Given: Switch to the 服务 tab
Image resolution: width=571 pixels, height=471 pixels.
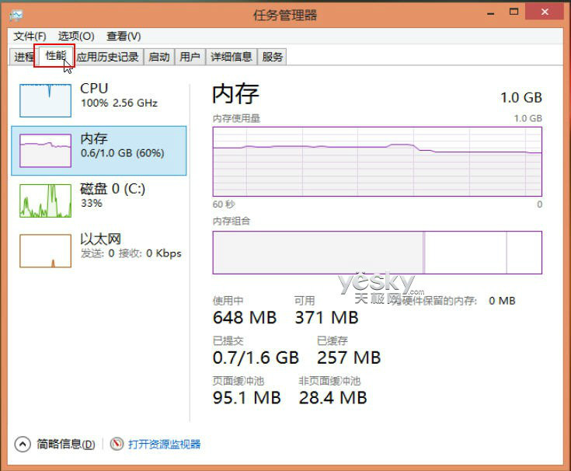Looking at the screenshot, I should pos(272,57).
